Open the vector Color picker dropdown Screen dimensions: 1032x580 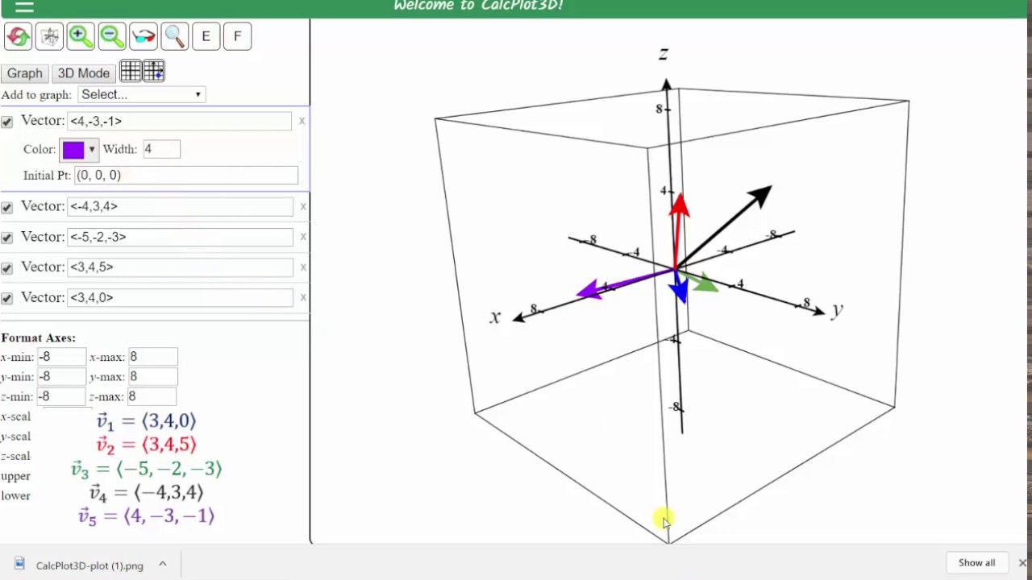point(91,149)
